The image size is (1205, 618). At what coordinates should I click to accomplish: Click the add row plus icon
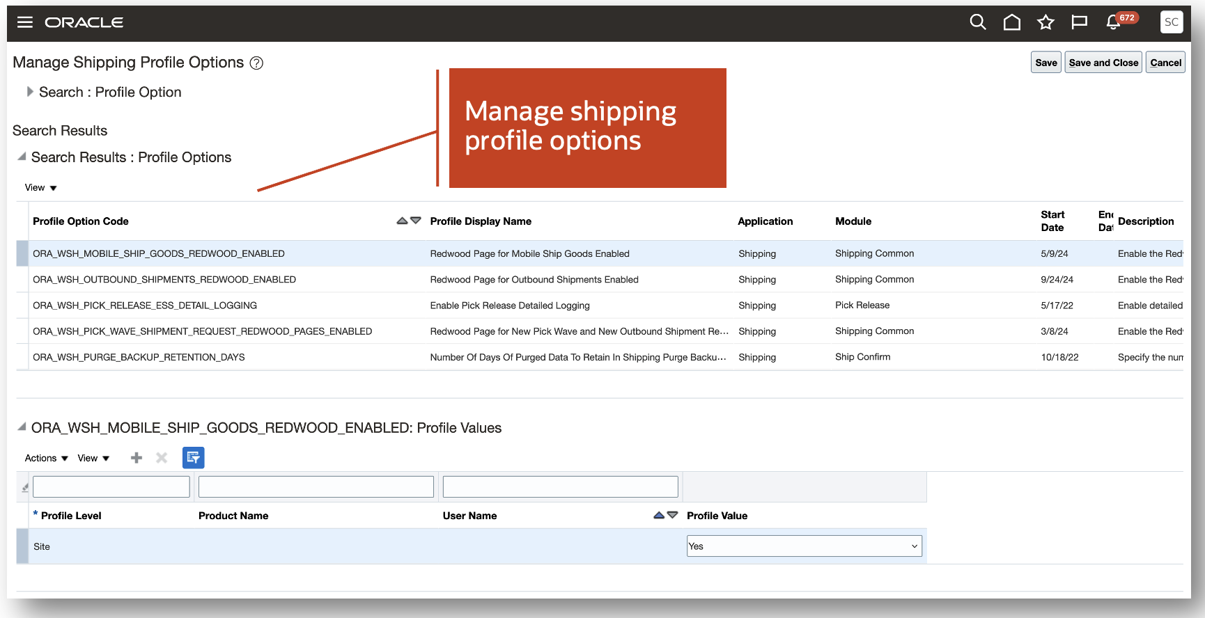[x=137, y=458]
